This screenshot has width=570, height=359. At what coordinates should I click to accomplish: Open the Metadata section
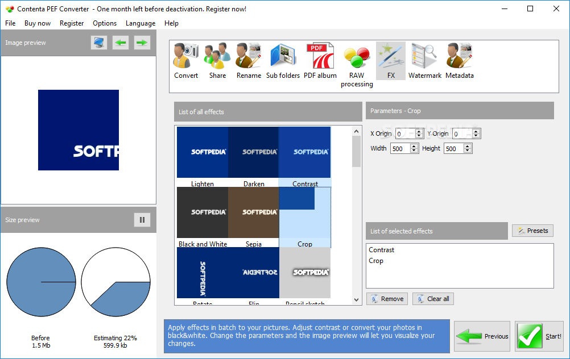tap(460, 61)
